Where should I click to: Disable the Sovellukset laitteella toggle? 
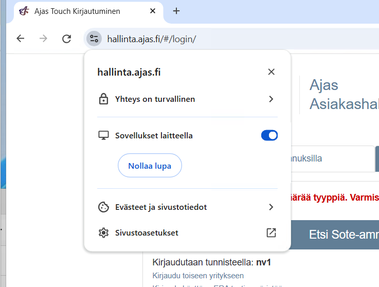click(269, 135)
